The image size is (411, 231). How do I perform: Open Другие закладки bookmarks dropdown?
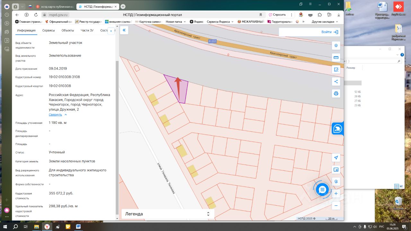pyautogui.click(x=325, y=22)
